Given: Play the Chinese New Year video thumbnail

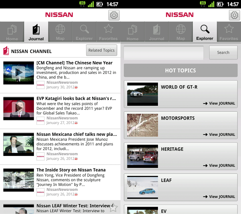Looking at the screenshot, I should coord(19,73).
